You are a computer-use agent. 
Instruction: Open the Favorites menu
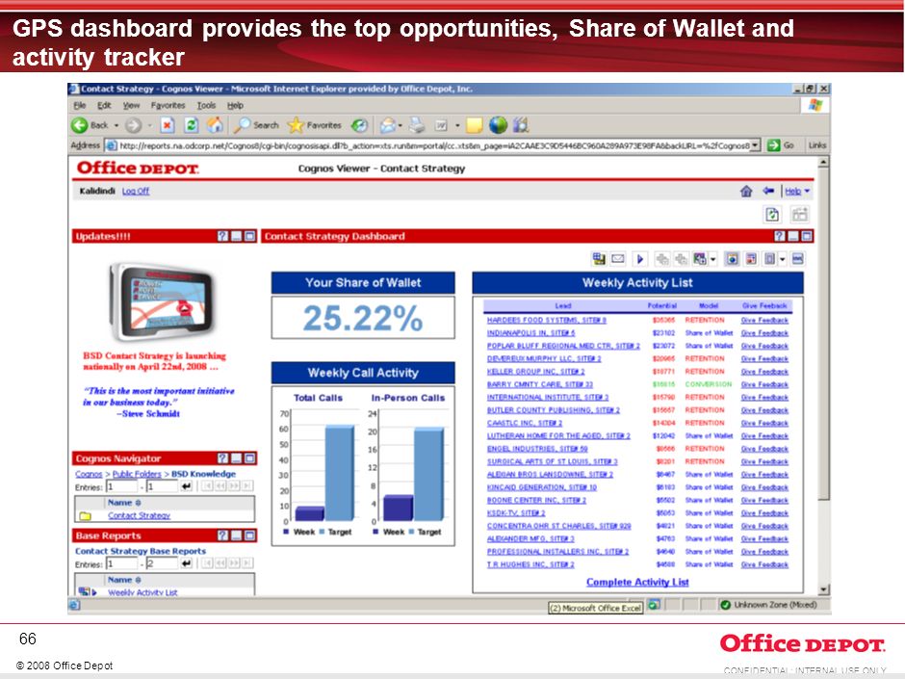click(x=168, y=106)
